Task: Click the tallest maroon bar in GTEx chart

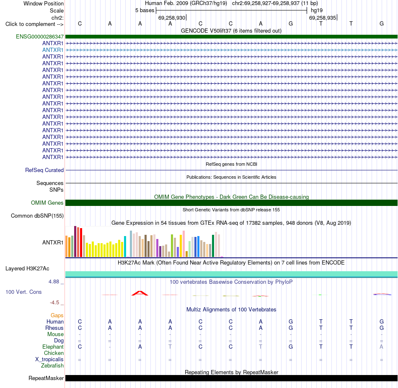Action: [x=75, y=242]
